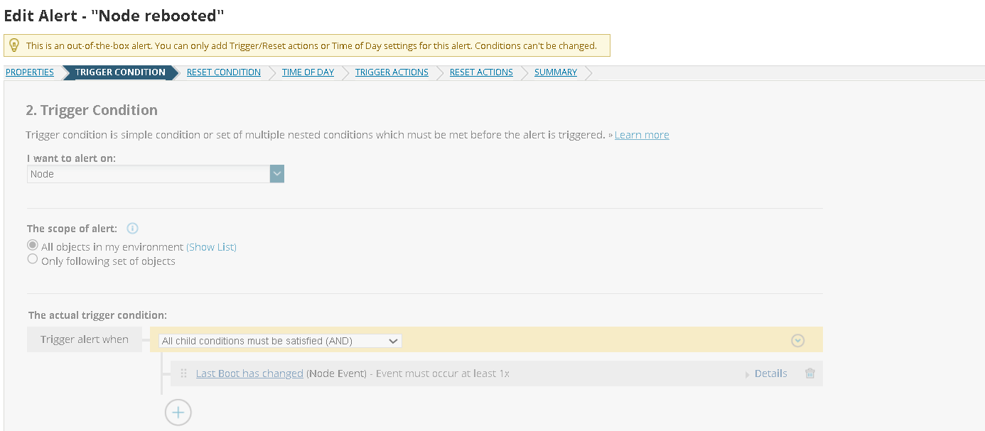Click the out-of-the-box alert notice text
This screenshot has width=985, height=431.
(311, 45)
